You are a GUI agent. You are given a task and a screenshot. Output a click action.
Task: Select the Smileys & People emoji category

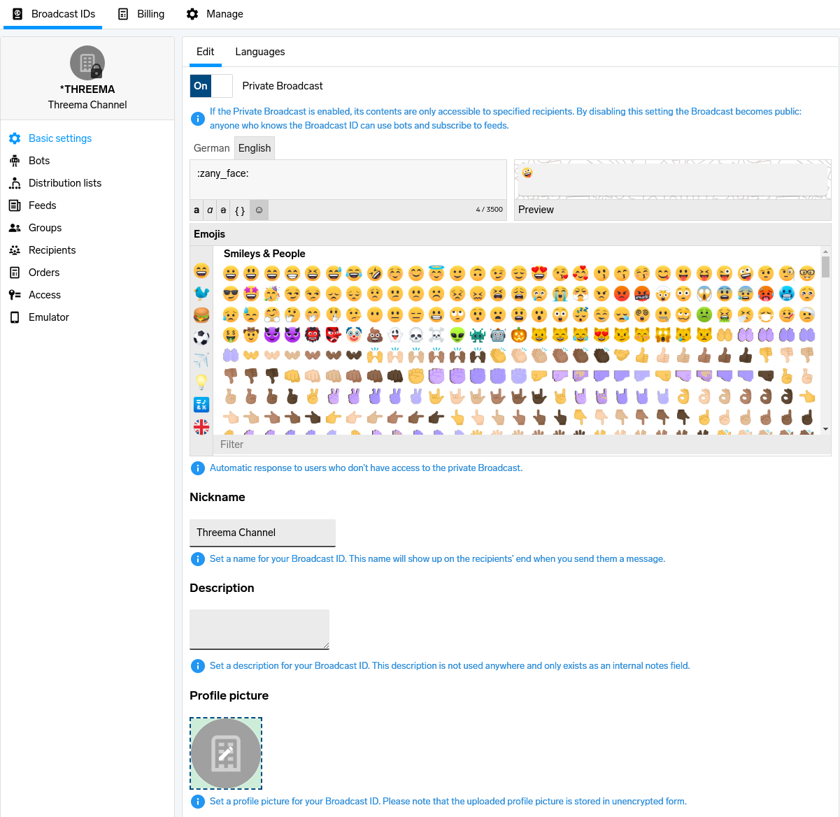point(201,270)
